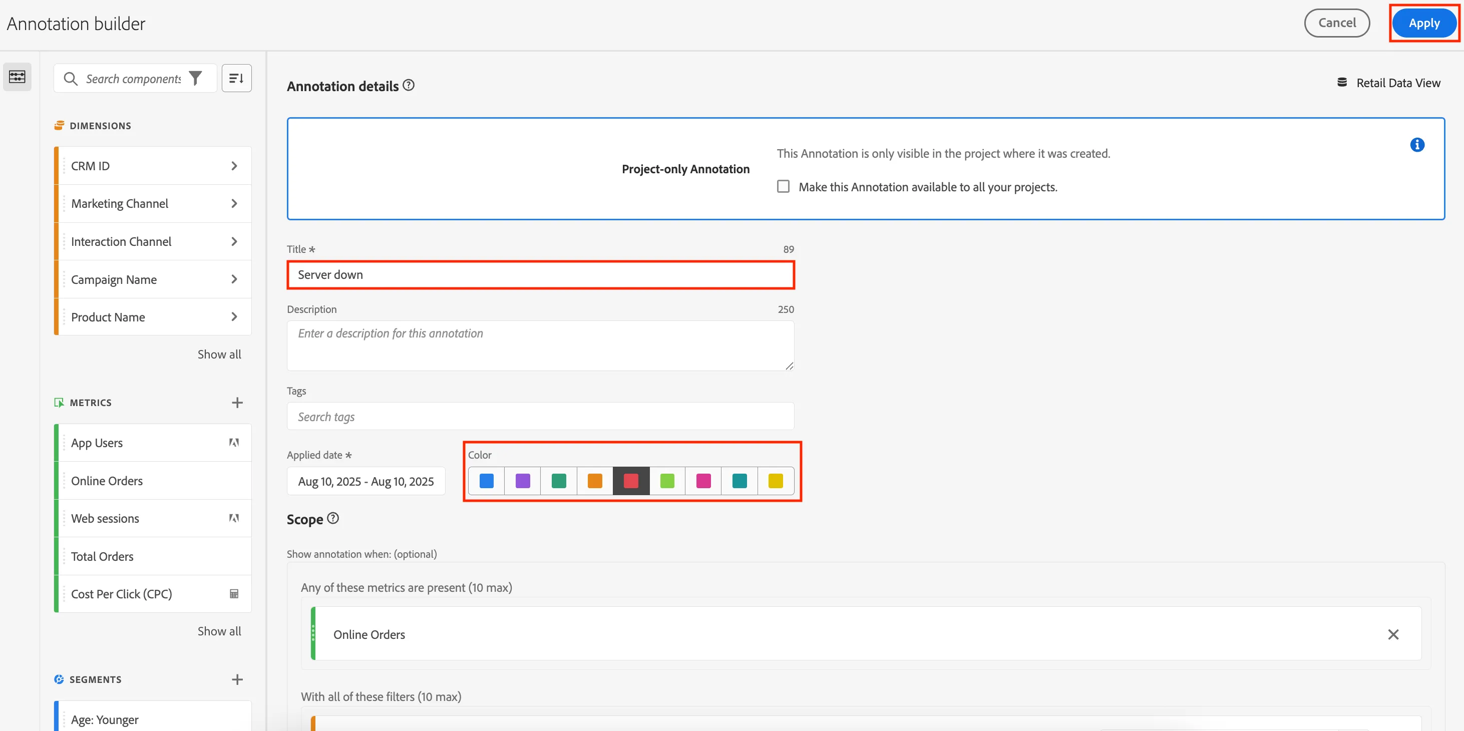1464x731 pixels.
Task: Click the search magnifier icon in components
Action: point(71,79)
